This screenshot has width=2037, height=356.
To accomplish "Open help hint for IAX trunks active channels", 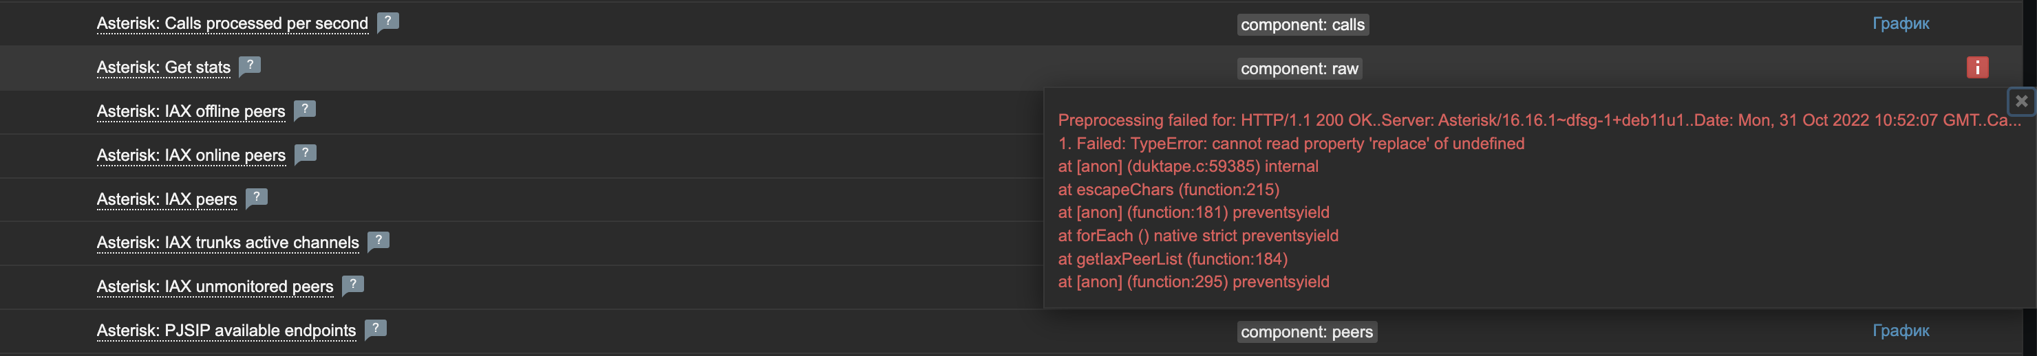I will click(x=378, y=240).
